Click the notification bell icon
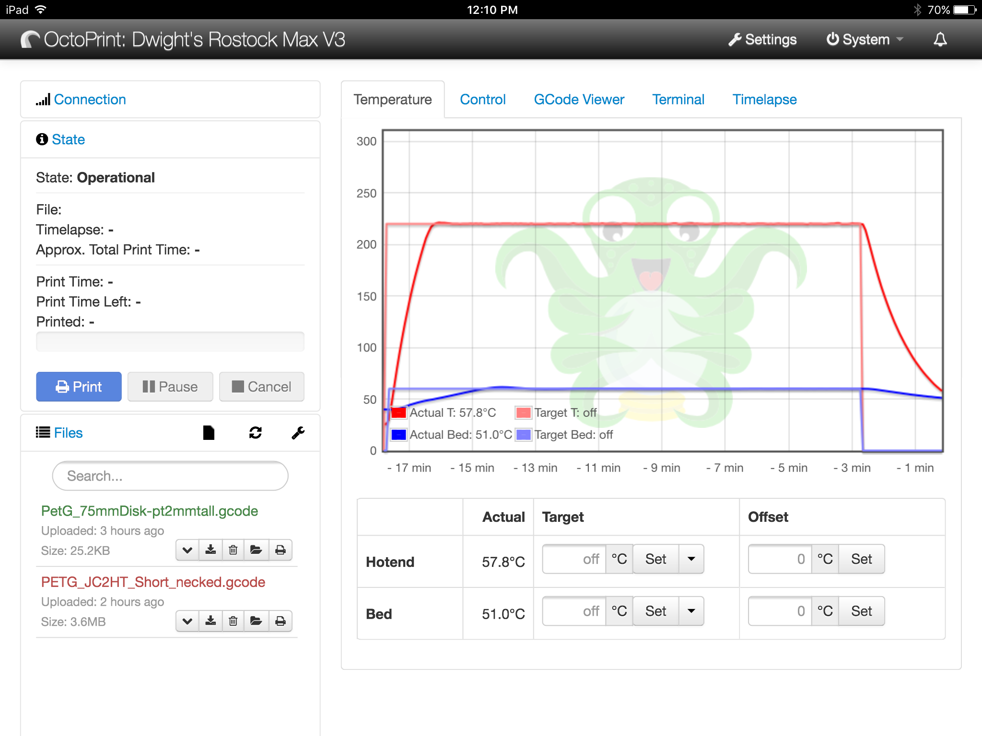Image resolution: width=982 pixels, height=736 pixels. (940, 39)
